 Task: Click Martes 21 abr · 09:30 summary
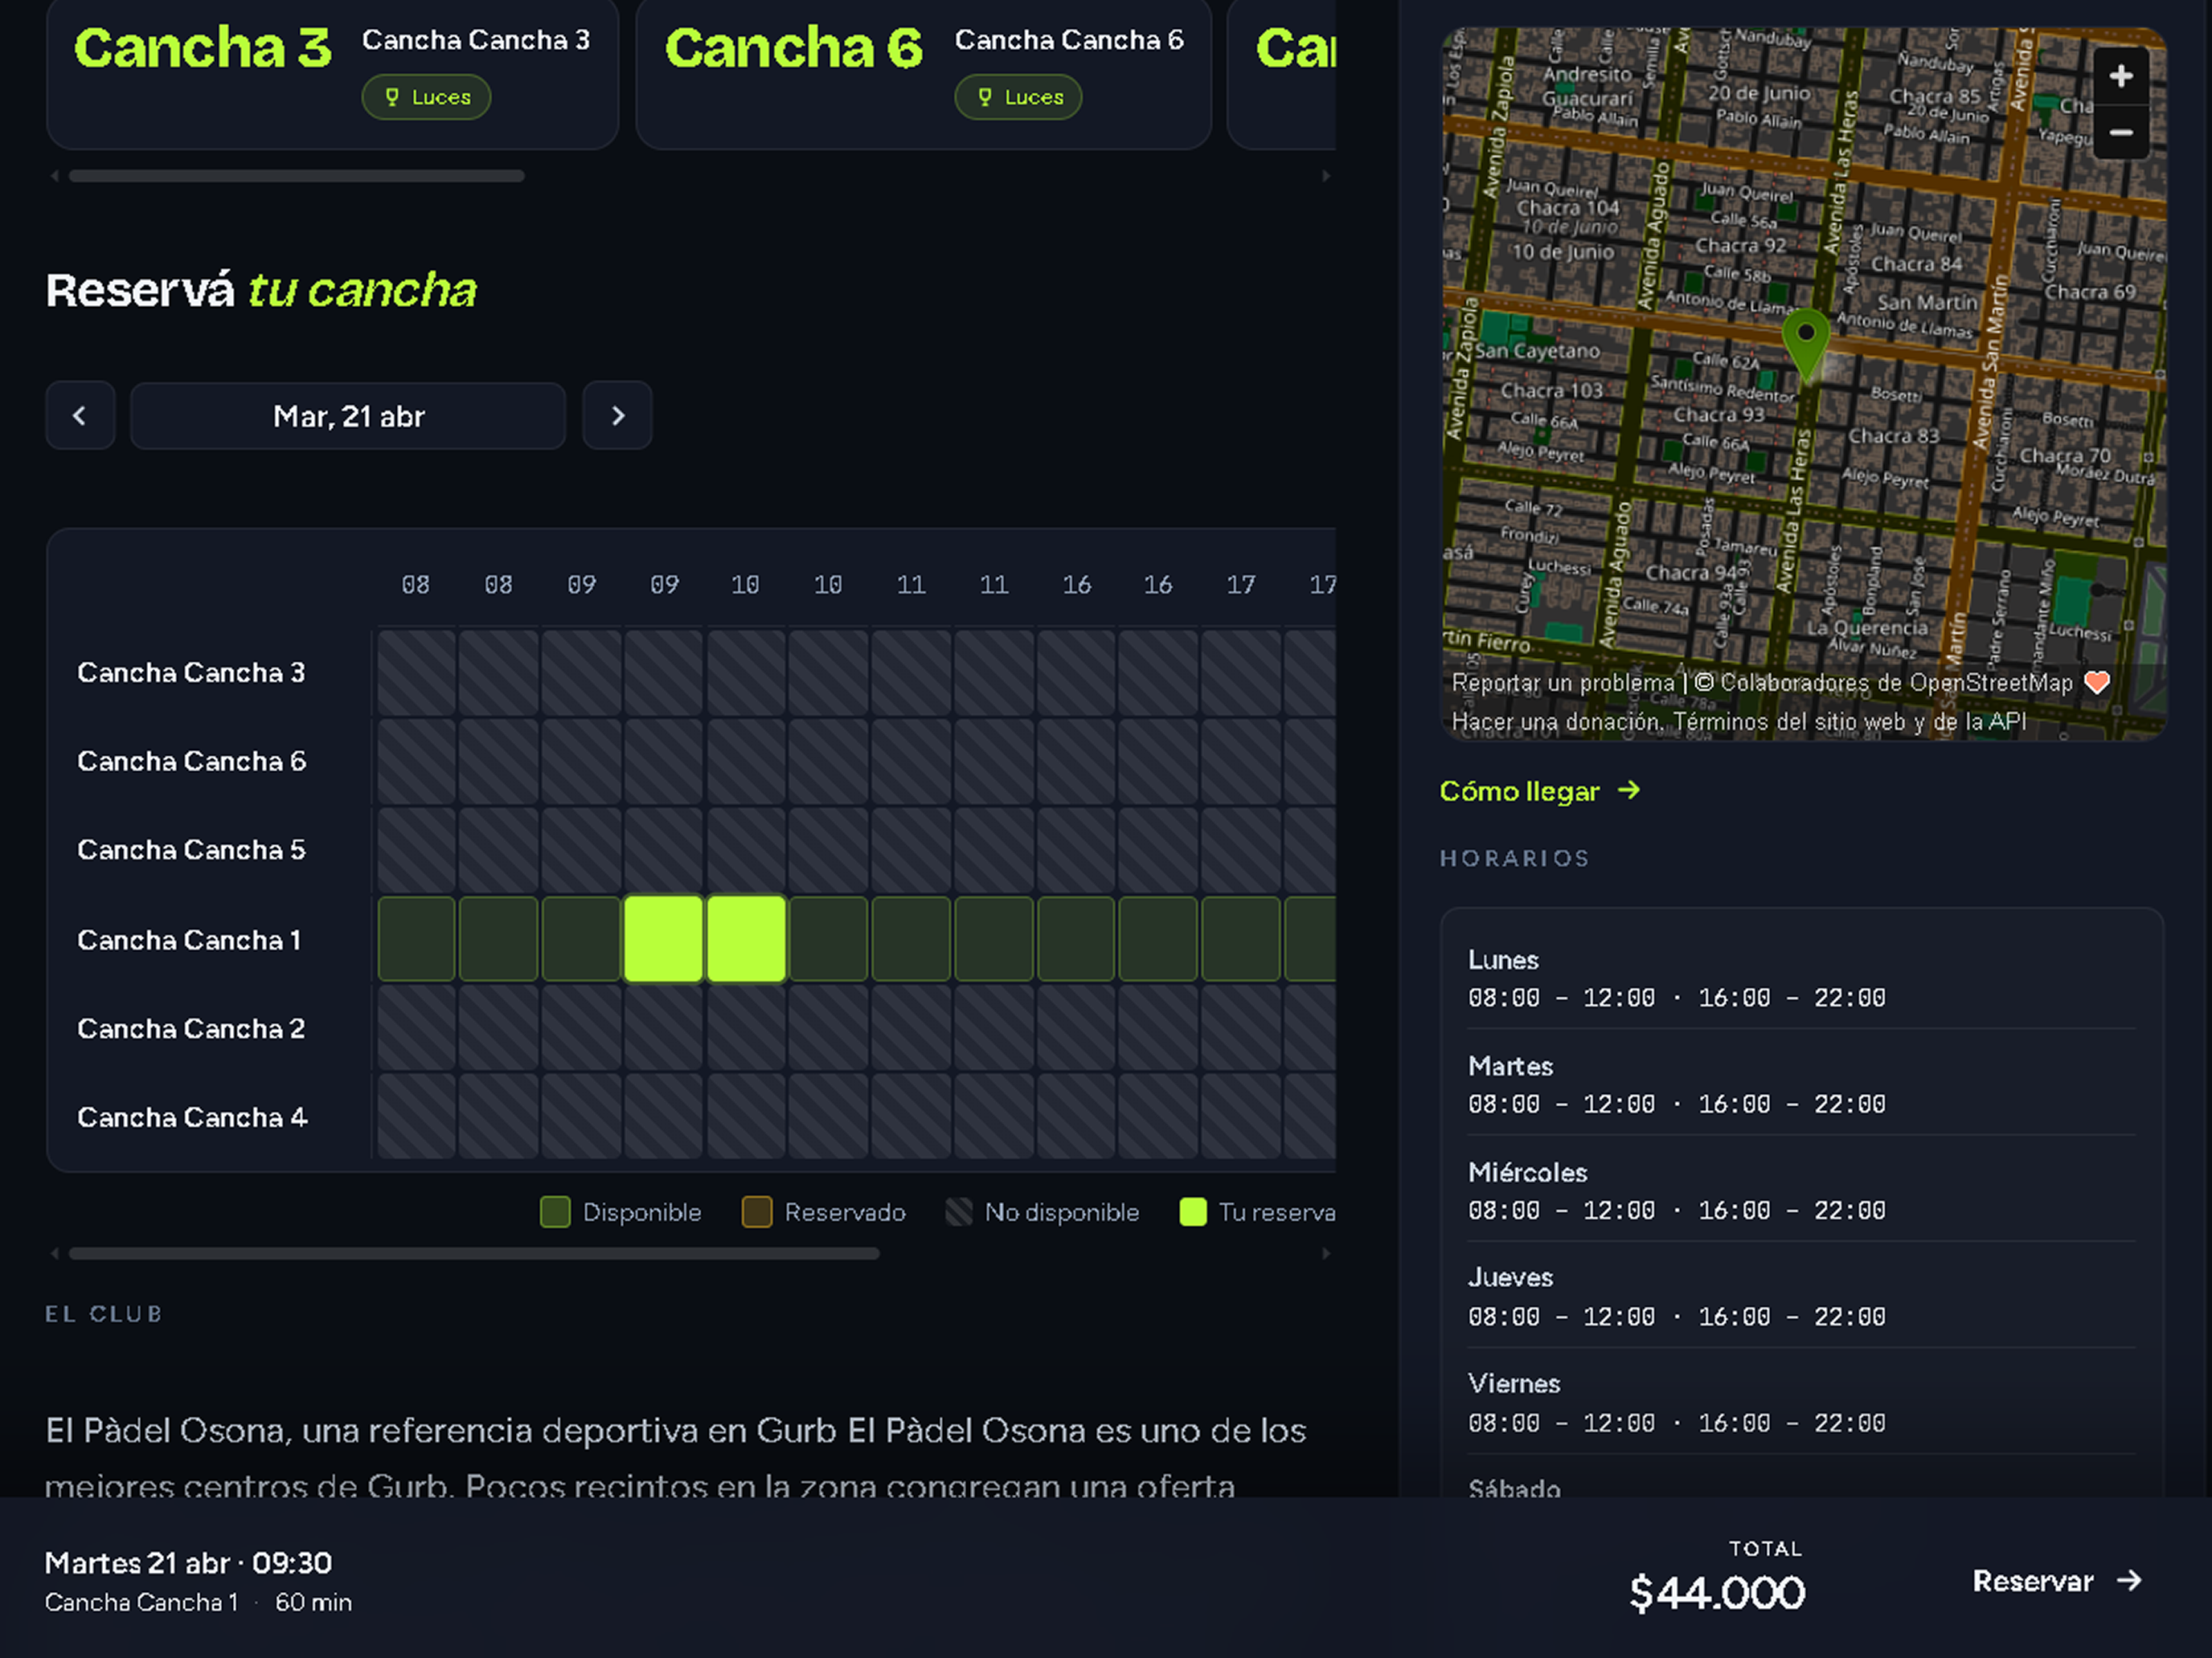point(188,1563)
